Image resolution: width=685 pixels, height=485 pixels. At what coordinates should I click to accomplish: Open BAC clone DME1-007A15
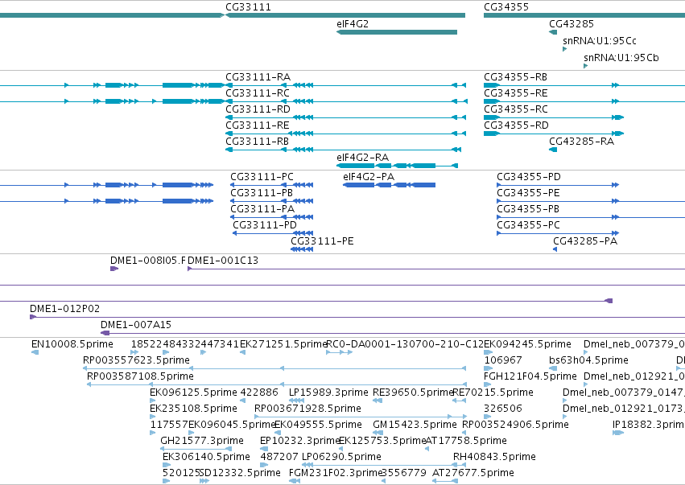[136, 325]
